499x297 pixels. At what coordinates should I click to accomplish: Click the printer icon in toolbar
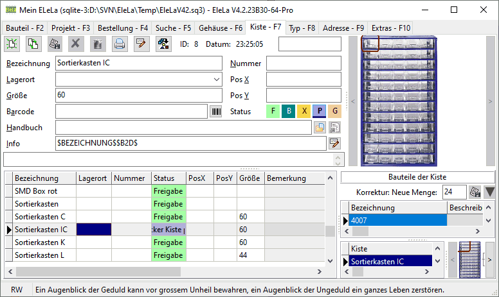(x=120, y=44)
